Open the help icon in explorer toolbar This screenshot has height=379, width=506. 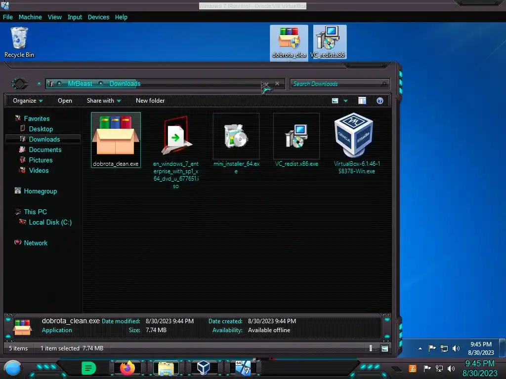pos(380,101)
